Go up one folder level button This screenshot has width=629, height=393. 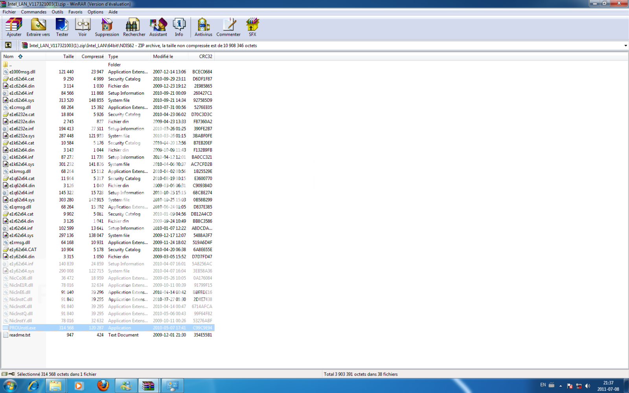pos(8,45)
